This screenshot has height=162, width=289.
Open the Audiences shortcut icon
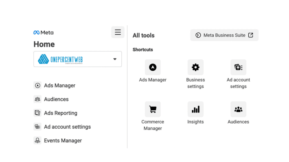click(x=238, y=109)
